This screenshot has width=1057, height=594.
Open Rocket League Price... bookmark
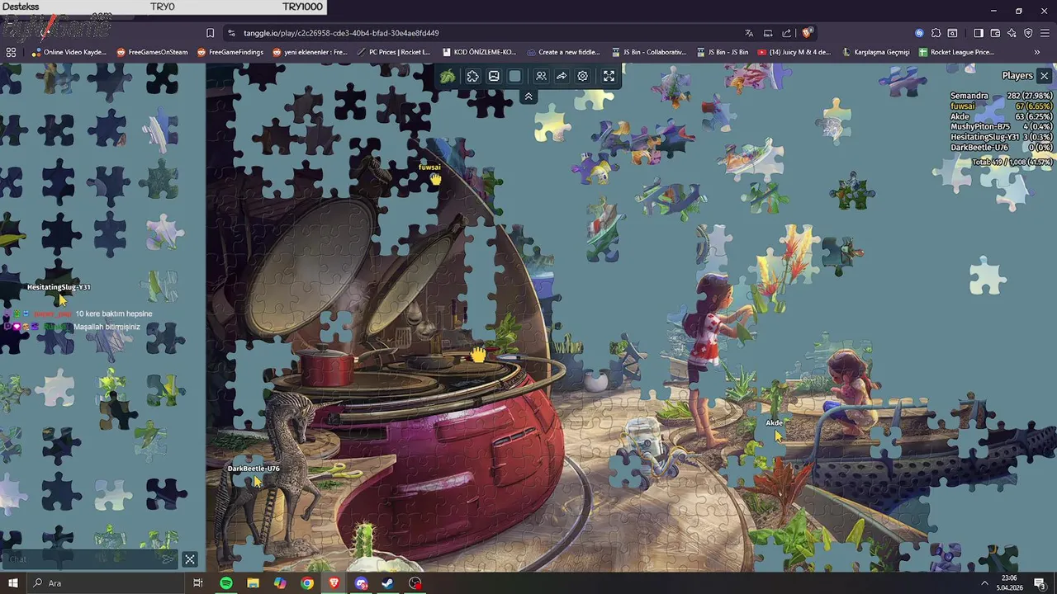(x=956, y=52)
